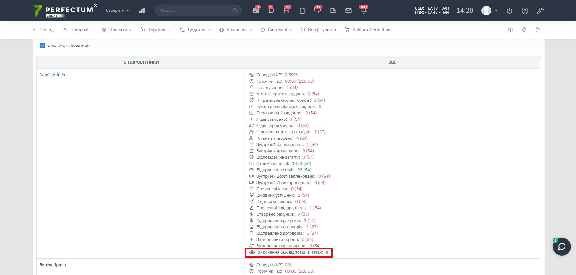The image size is (576, 275).
Task: Open the 'Барска Ірина' employee link
Action: pyautogui.click(x=53, y=265)
